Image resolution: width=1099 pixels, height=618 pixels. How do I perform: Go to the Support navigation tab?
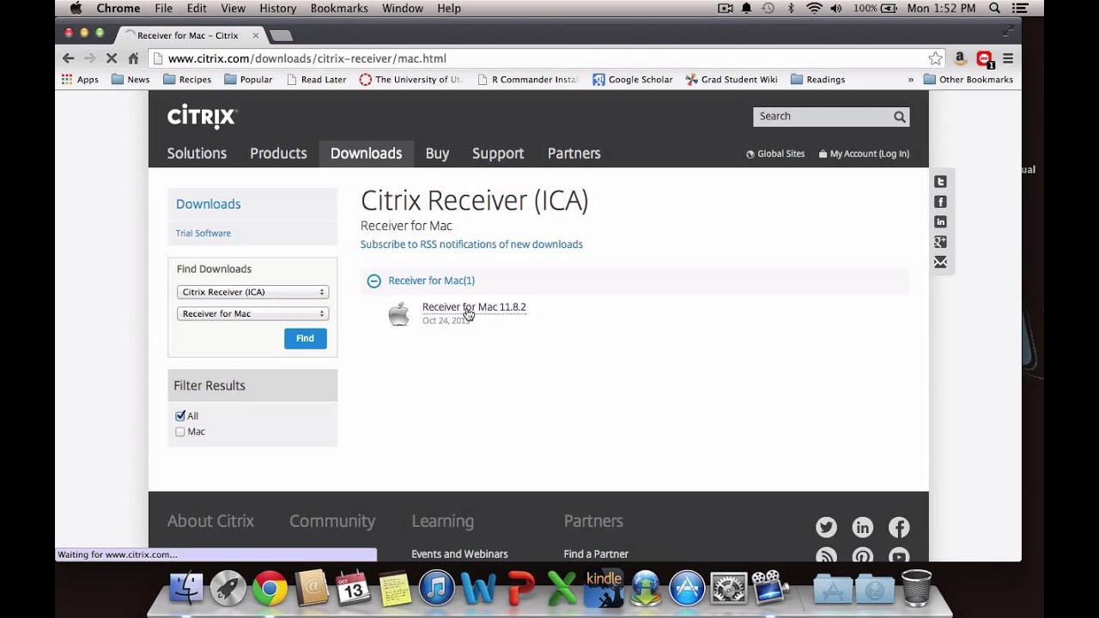(498, 154)
